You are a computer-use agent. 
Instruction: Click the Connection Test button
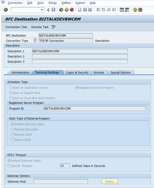pyautogui.click(x=16, y=27)
